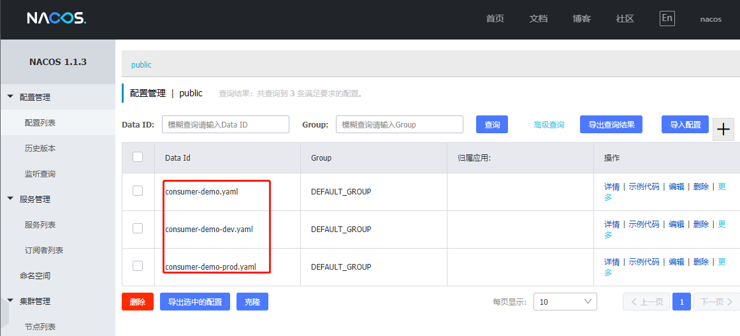Open 命名空间 in the sidebar
Screen dimensions: 740x336
point(35,275)
